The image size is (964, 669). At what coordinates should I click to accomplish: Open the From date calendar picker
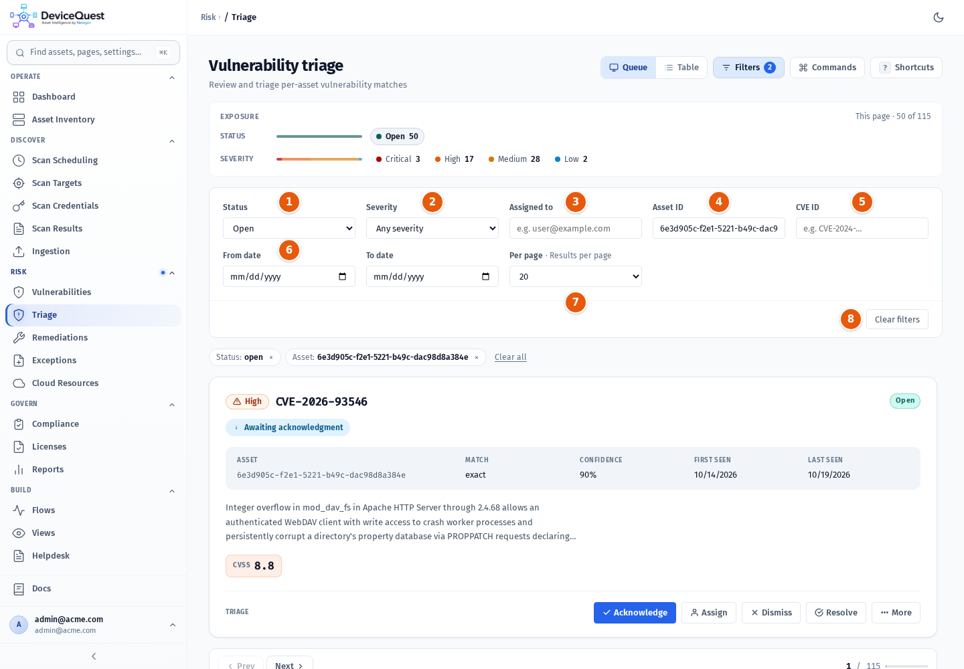[x=343, y=276]
